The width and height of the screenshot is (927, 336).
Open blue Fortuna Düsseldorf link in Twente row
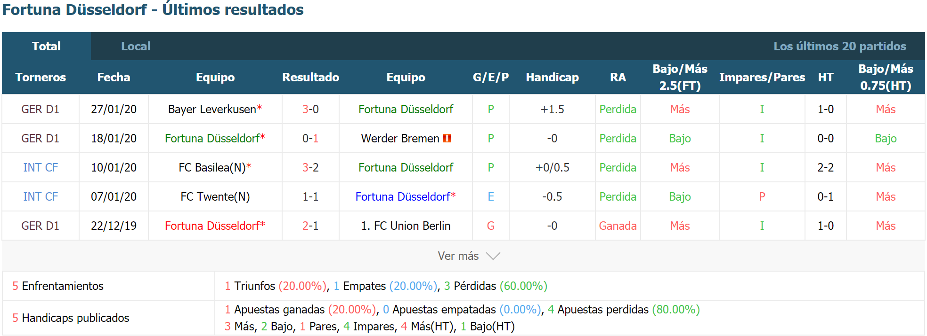402,196
